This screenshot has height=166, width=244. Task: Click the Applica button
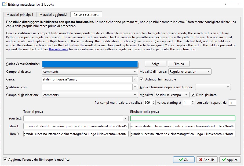[230, 160]
